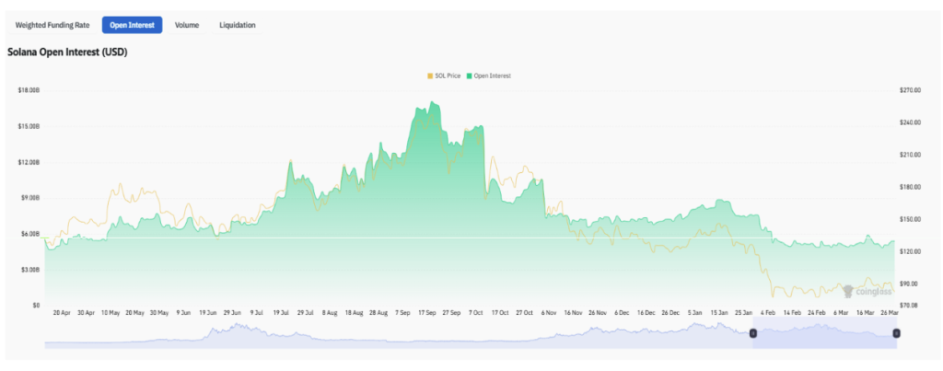Click the Solana Open Interest (USD) title
943x371 pixels.
tap(67, 52)
